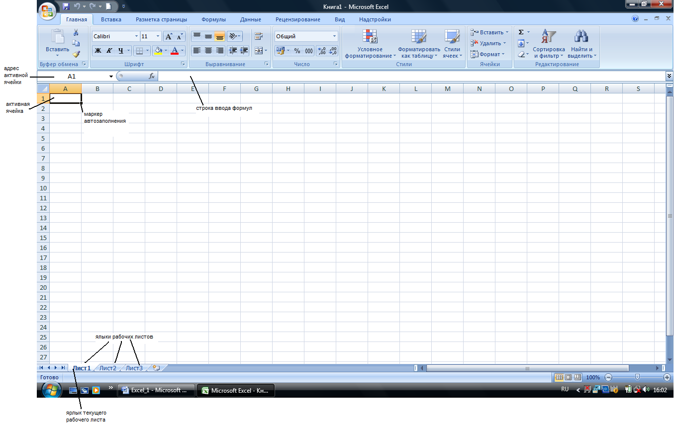Click the zoom slider handle in status bar
This screenshot has height=428, width=676.
637,377
